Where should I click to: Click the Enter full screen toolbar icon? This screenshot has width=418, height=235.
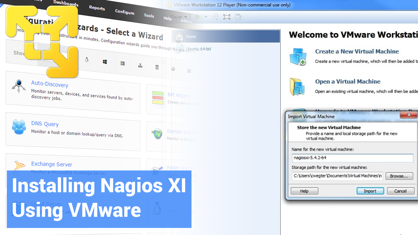(227, 17)
